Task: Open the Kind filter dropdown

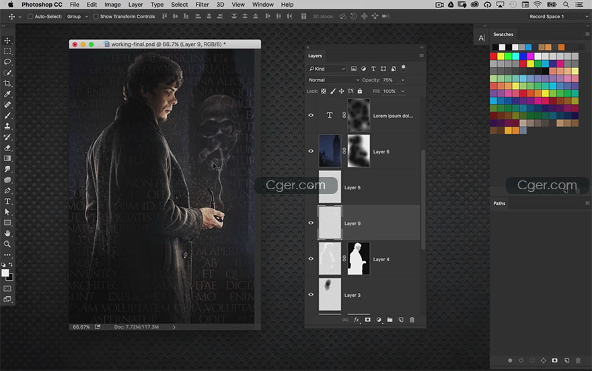Action: (x=327, y=69)
